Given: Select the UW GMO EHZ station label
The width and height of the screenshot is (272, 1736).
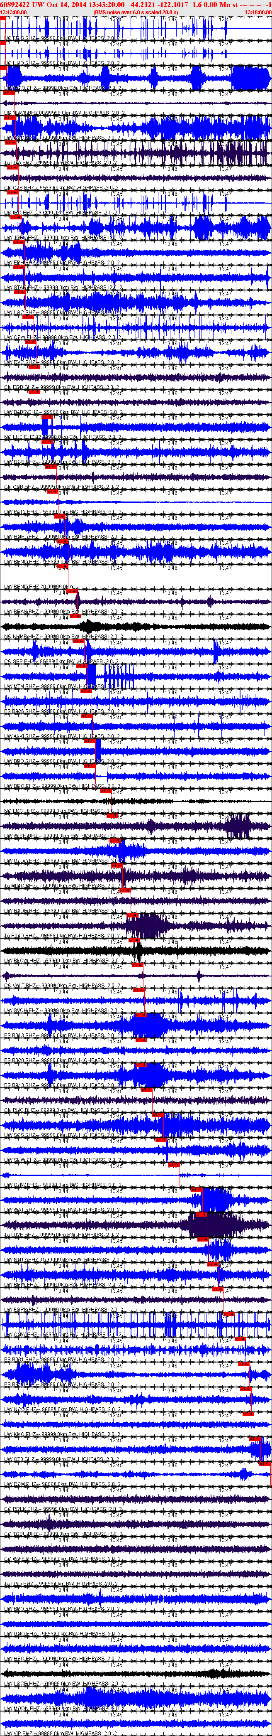Looking at the screenshot, I should 63,1634.
